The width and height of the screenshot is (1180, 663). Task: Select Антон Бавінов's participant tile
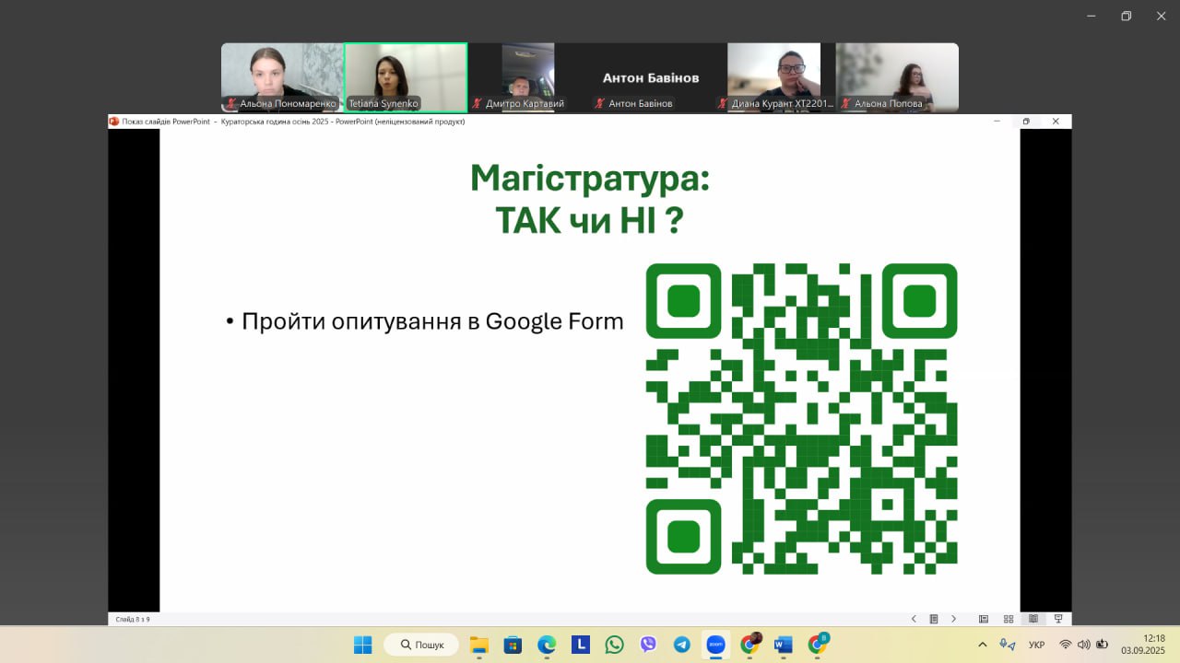[651, 77]
